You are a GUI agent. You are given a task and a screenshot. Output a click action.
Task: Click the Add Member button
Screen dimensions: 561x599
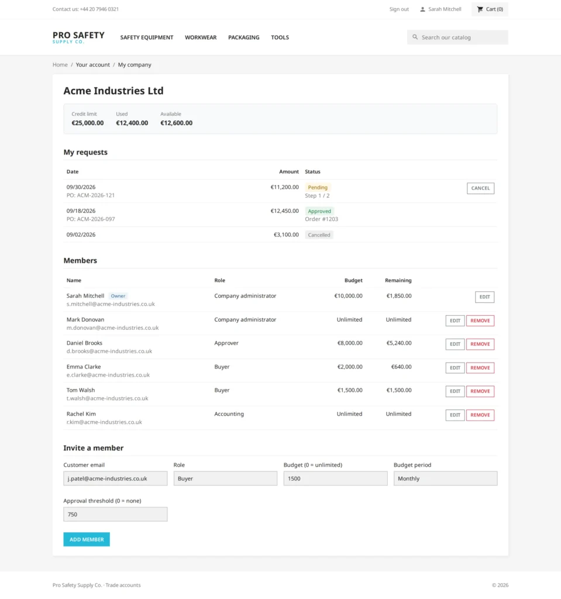point(87,539)
